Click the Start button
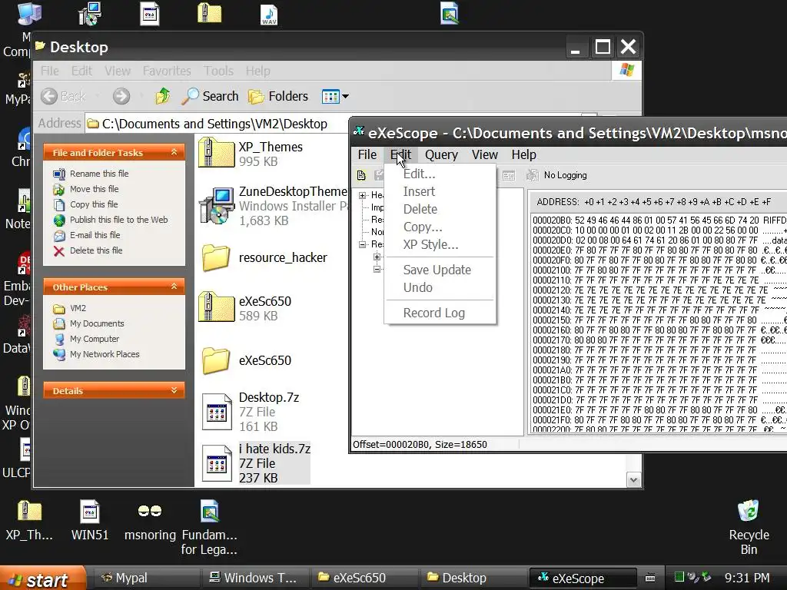Image resolution: width=787 pixels, height=590 pixels. 43,578
